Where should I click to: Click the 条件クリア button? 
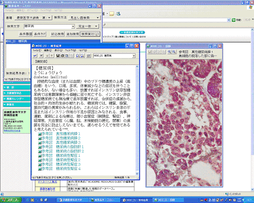click(x=40, y=34)
